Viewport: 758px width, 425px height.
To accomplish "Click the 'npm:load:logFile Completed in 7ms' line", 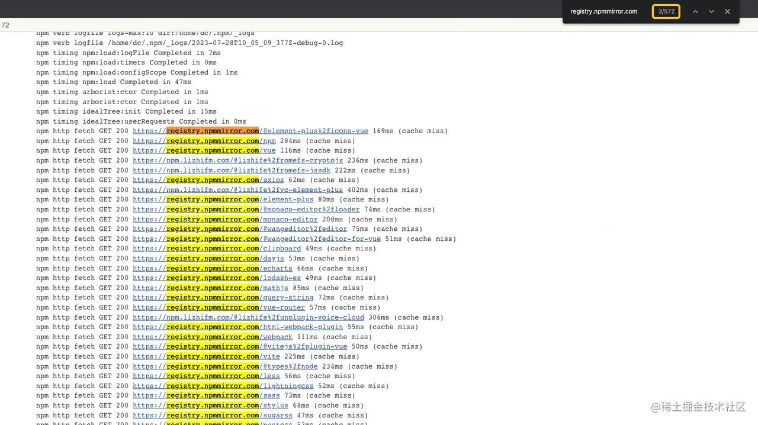I will point(129,53).
